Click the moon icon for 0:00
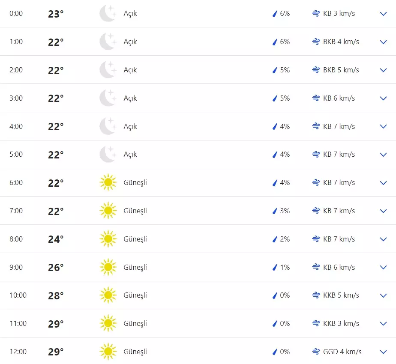Viewport: 396px width, 364px height. click(x=108, y=14)
